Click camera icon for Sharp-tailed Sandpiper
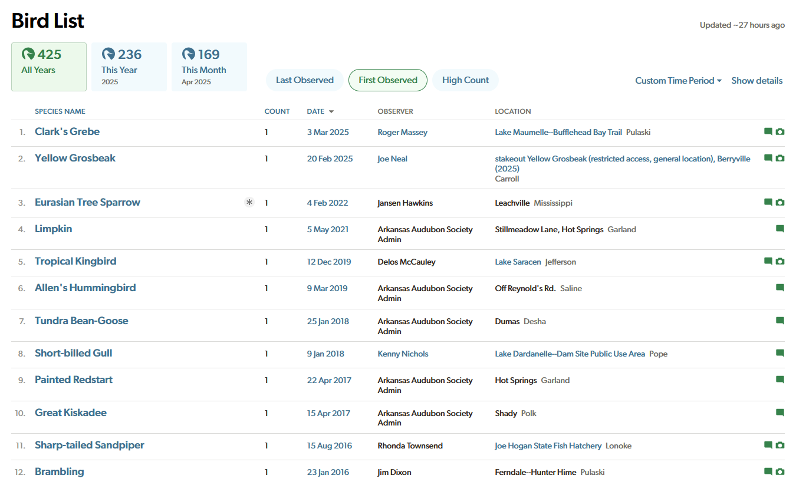Viewport: 796px width, 485px height. pos(780,446)
